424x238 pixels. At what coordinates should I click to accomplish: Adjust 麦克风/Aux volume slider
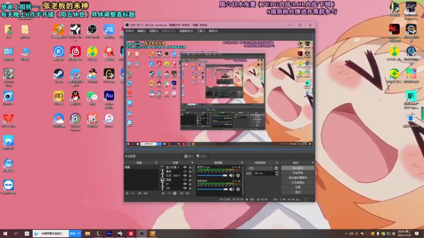tap(213, 176)
